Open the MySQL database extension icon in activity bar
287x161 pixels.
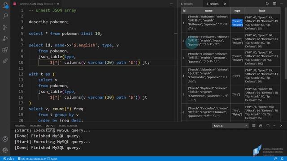coord(5,61)
